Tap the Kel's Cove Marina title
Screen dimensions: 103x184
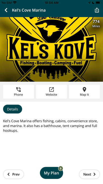pos(29,10)
